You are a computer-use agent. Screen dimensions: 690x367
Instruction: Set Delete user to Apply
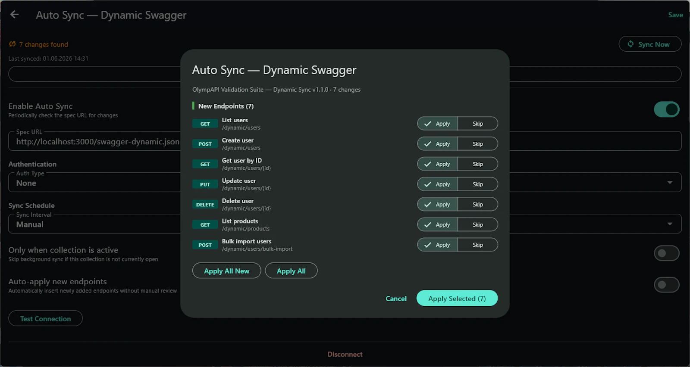click(437, 205)
